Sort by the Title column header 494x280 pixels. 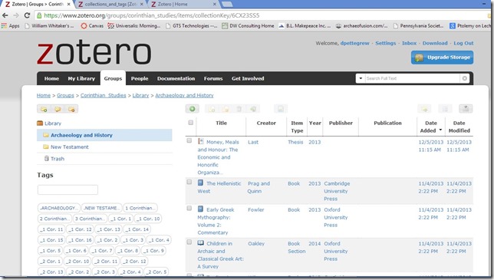coord(221,124)
